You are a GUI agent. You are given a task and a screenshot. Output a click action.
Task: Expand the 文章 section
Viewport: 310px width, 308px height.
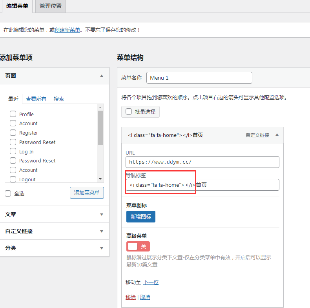(x=102, y=215)
